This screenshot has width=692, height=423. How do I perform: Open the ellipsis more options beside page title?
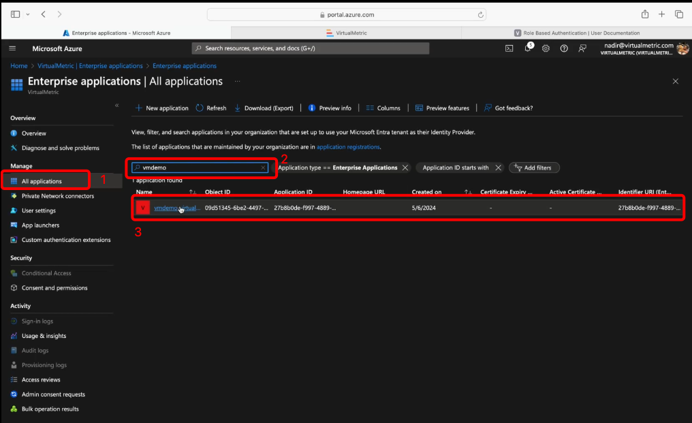[238, 81]
